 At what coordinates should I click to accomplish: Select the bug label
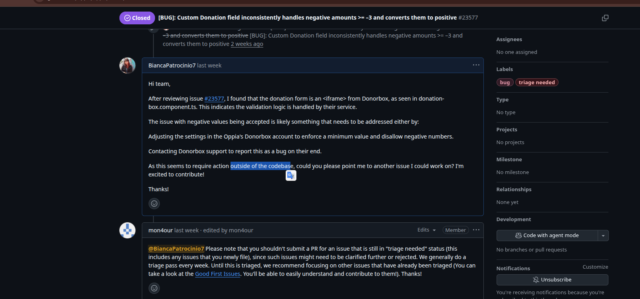(505, 82)
